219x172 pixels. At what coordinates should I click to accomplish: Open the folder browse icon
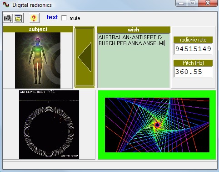coord(18,18)
